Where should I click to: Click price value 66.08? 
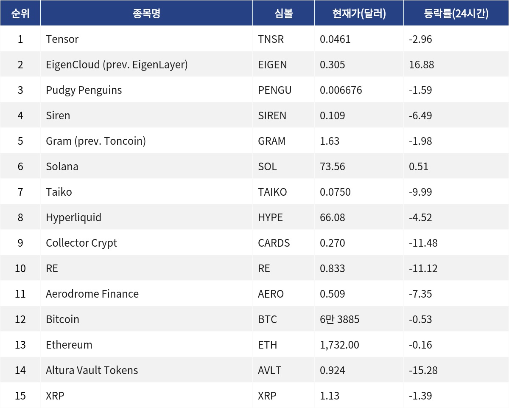point(333,217)
